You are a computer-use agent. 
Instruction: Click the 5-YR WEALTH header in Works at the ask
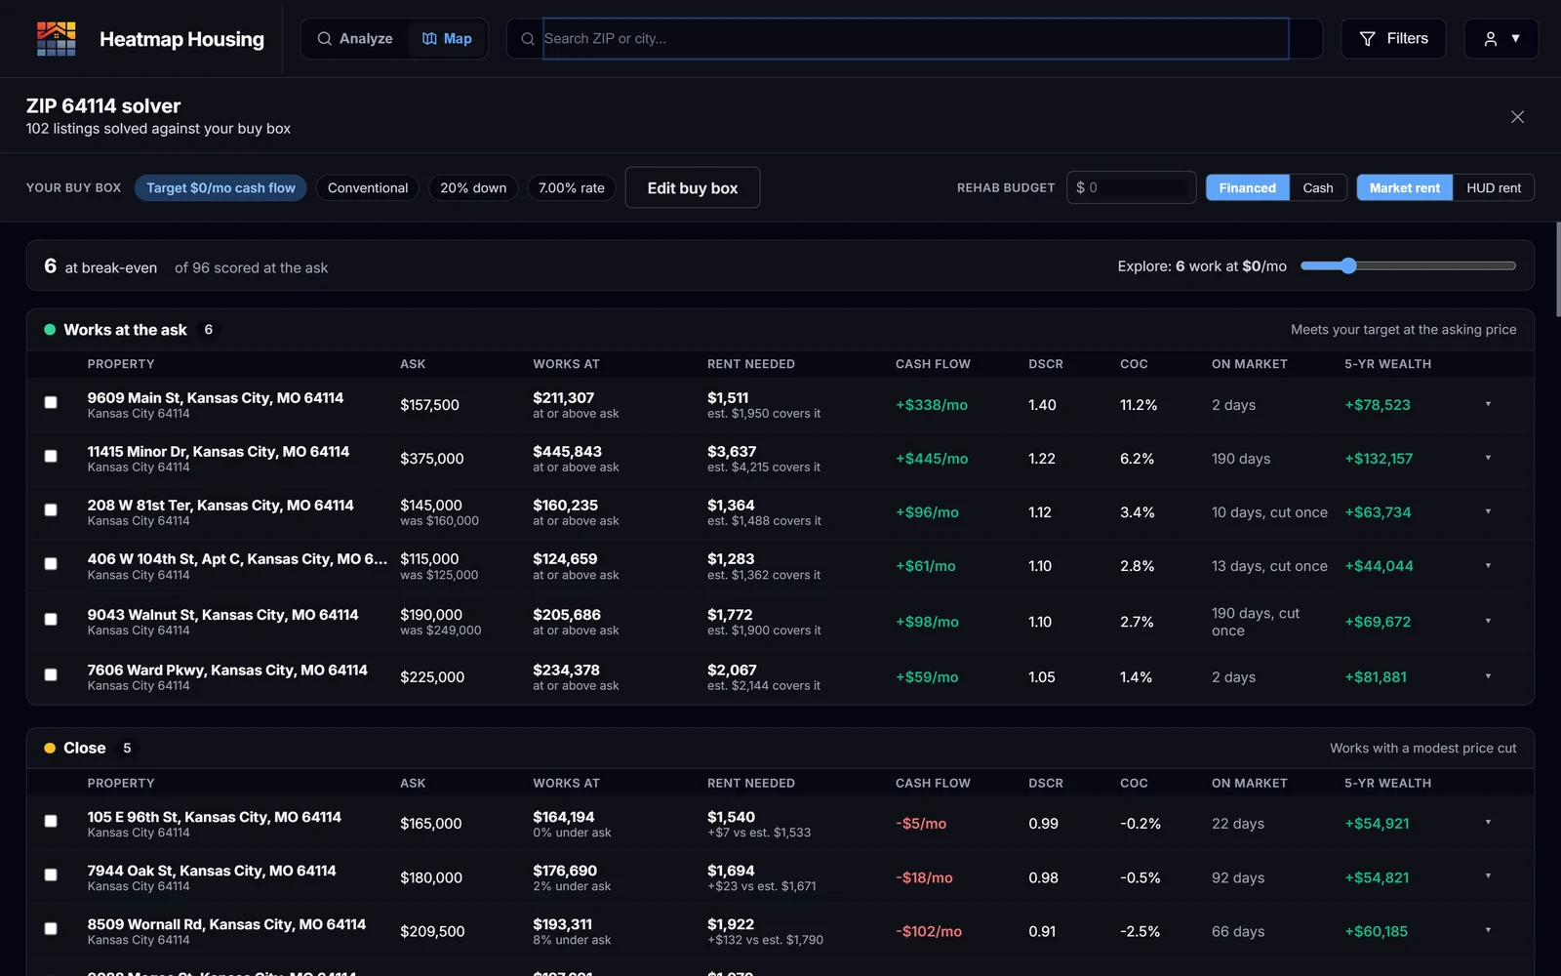(1387, 364)
